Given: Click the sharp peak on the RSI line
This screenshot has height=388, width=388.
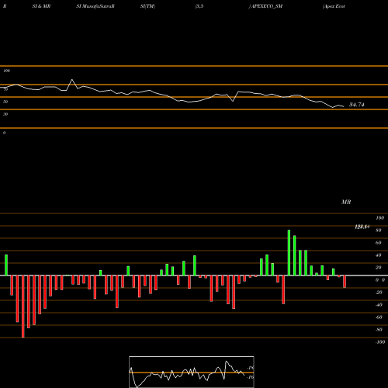Looking at the screenshot, I should tap(72, 80).
